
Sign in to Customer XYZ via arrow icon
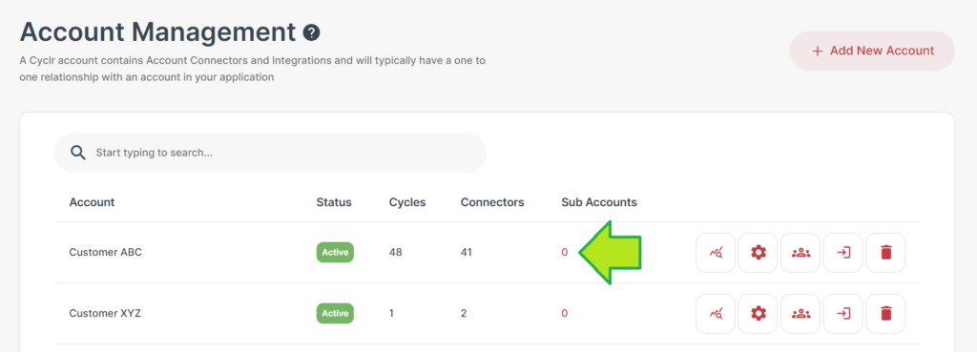[843, 314]
